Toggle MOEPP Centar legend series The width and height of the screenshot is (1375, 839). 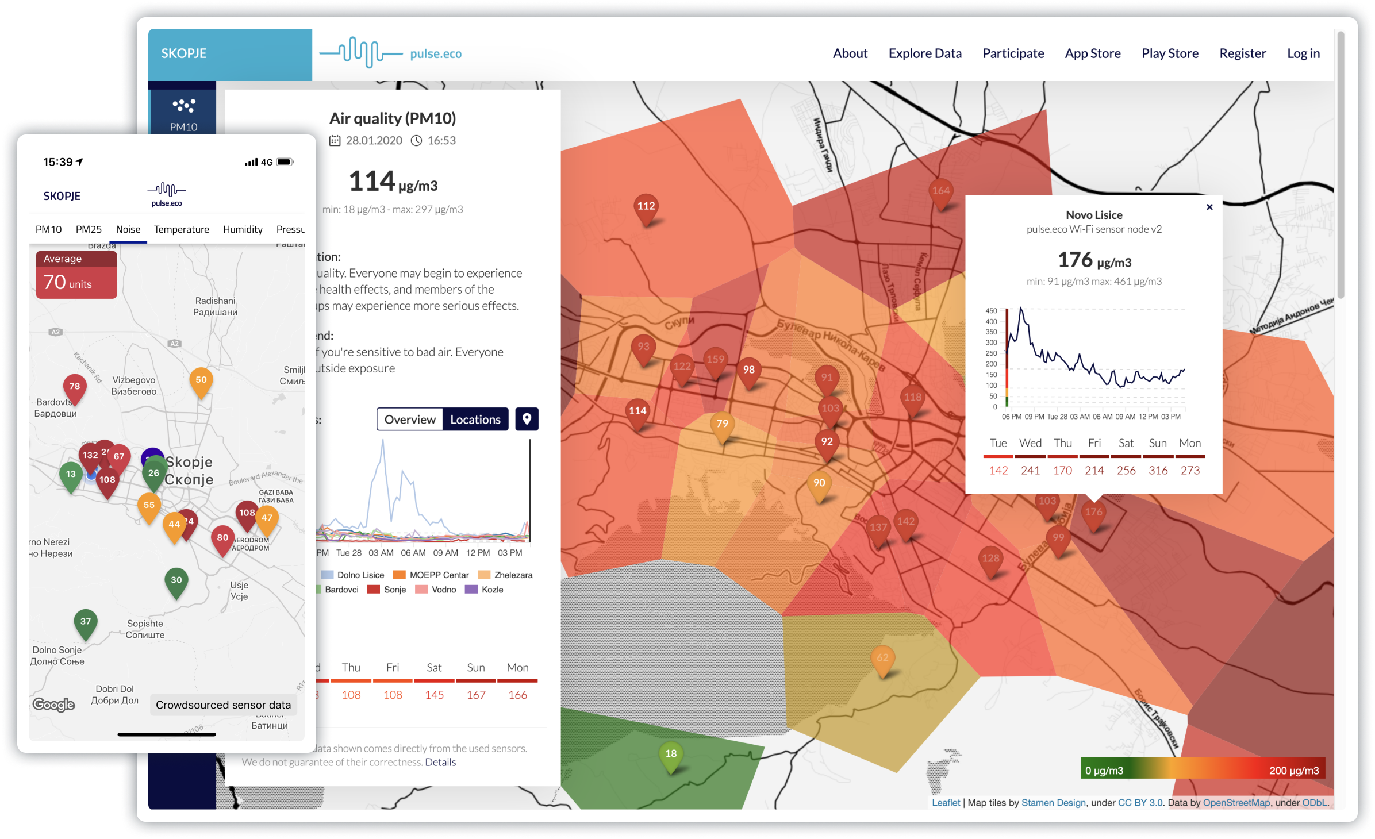[x=431, y=575]
